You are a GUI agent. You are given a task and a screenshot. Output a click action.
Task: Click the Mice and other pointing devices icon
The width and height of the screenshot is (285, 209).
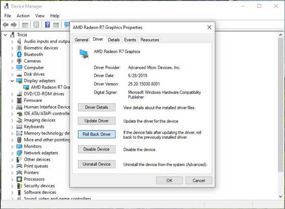click(x=19, y=140)
